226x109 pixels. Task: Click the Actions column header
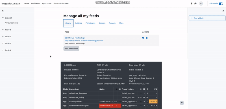145,32
